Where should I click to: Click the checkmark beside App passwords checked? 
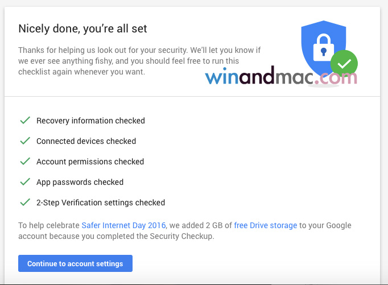coord(25,182)
